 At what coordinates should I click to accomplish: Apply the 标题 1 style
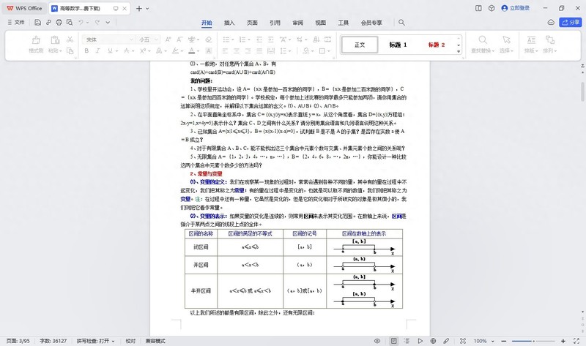398,45
